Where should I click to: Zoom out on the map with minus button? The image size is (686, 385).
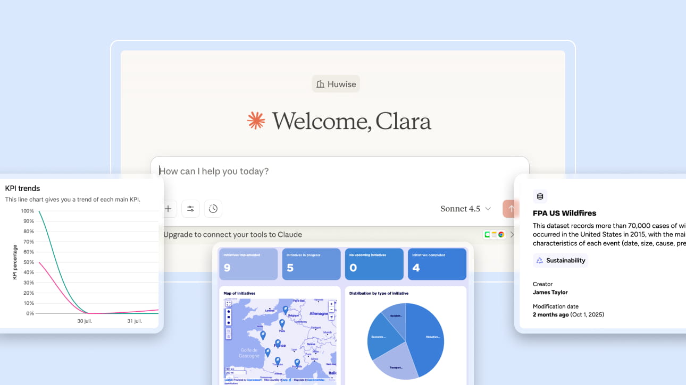click(x=331, y=310)
